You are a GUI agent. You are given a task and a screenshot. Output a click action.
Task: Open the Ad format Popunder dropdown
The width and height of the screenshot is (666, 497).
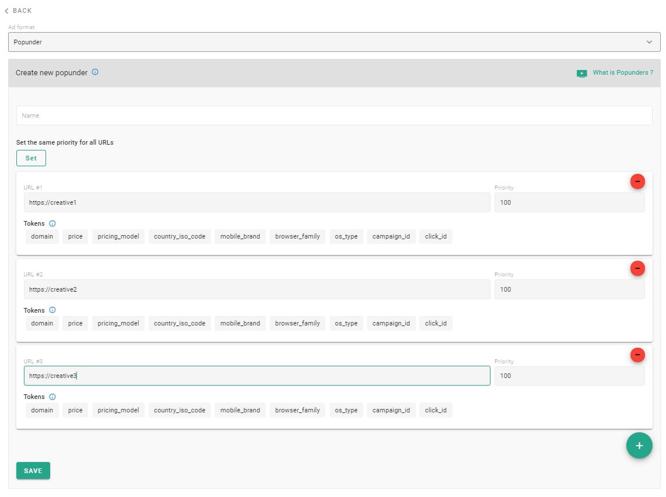[334, 42]
